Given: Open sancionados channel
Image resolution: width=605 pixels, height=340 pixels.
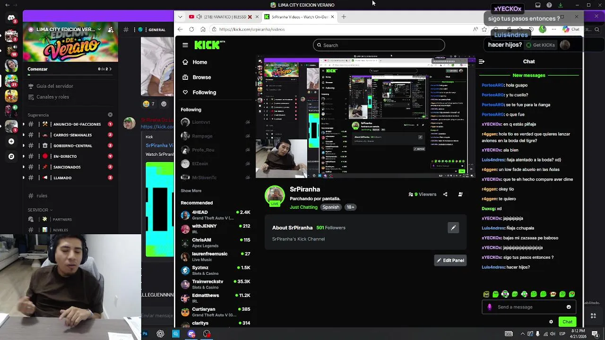Looking at the screenshot, I should tap(70, 167).
